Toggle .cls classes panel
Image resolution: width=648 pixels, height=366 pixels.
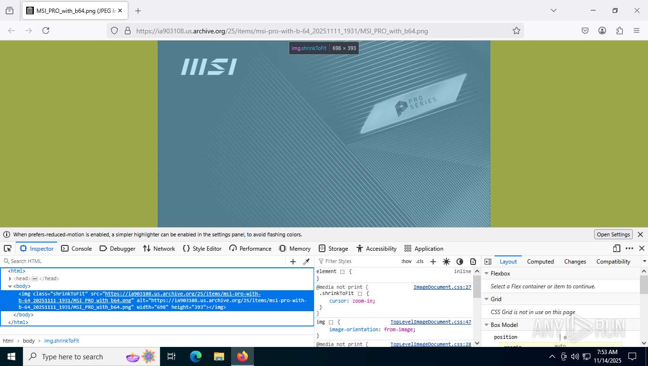[x=420, y=261]
